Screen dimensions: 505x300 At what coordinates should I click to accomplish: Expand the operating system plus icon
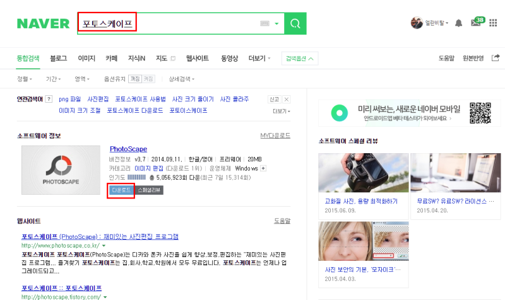point(263,168)
